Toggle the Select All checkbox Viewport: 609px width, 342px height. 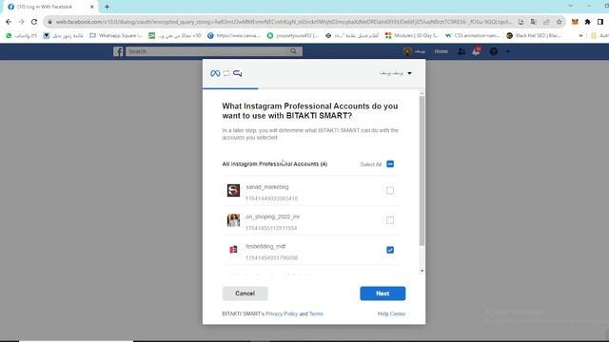coord(390,164)
